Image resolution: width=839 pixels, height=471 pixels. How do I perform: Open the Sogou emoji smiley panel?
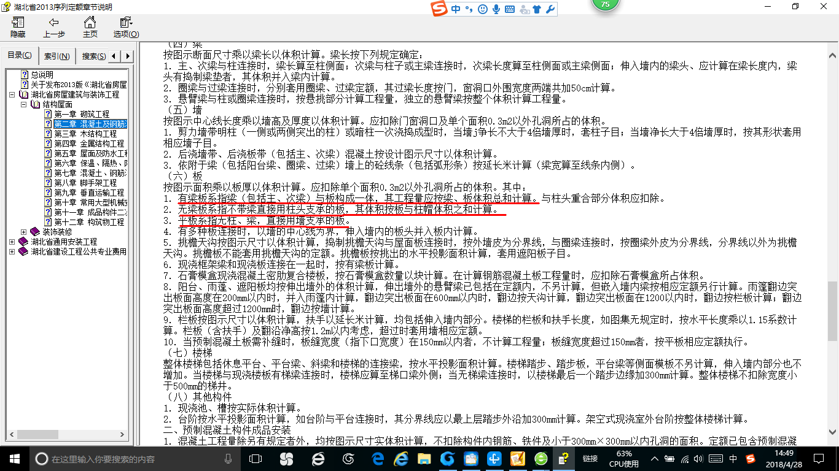pyautogui.click(x=482, y=9)
